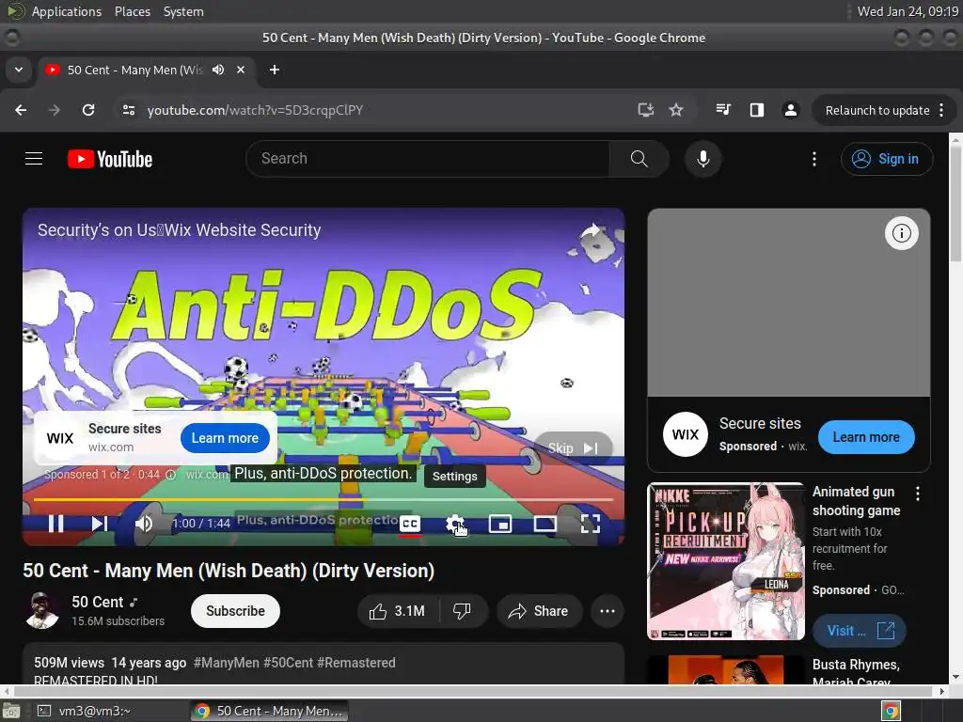Open the System menu

pos(183,11)
